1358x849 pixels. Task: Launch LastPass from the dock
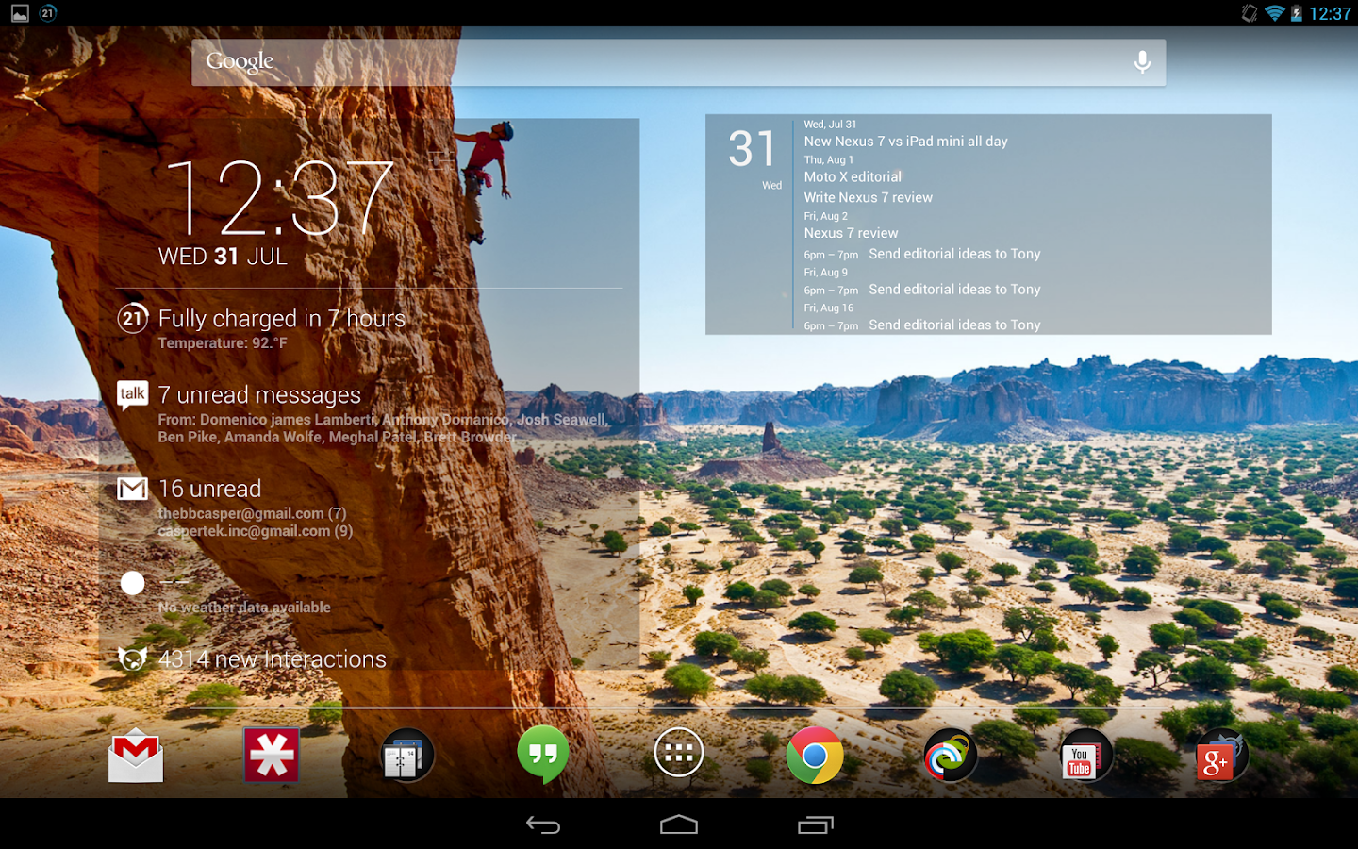pyautogui.click(x=271, y=755)
